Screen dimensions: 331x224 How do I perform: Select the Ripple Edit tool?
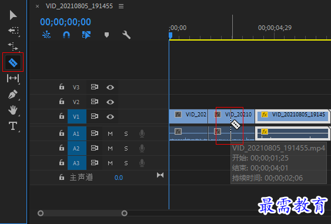[13, 46]
